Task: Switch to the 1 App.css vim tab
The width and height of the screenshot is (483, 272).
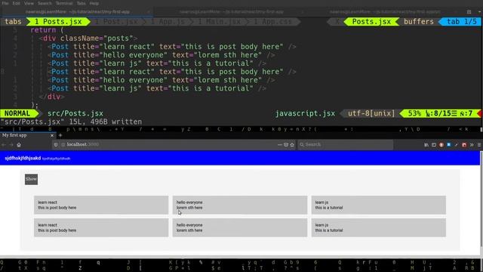Action: click(272, 22)
